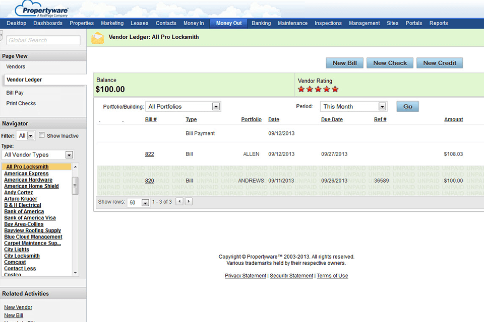Sort ledger by Due Date column

(x=332, y=120)
